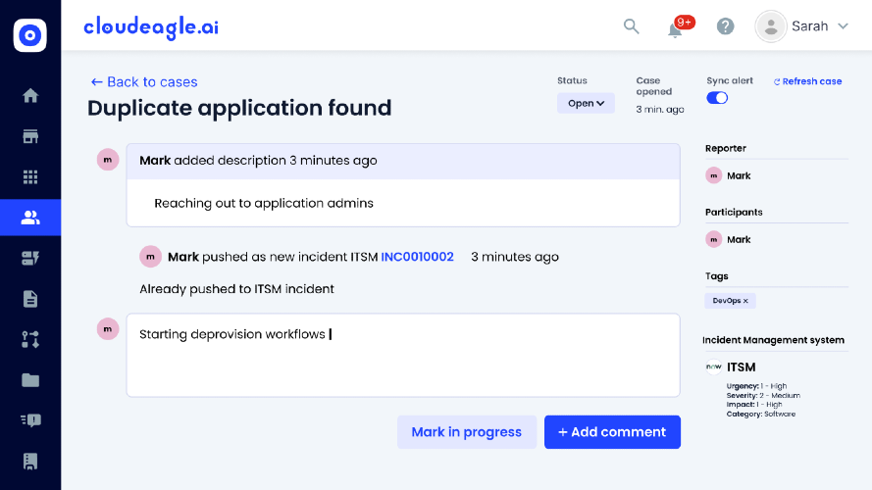Click the storefront icon in sidebar

(x=30, y=136)
